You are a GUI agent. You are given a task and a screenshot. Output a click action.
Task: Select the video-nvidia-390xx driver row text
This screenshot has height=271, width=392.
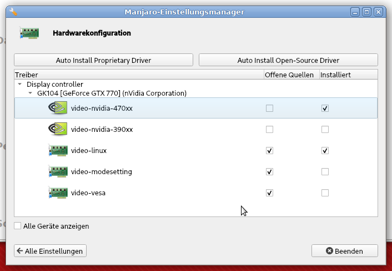coord(102,130)
